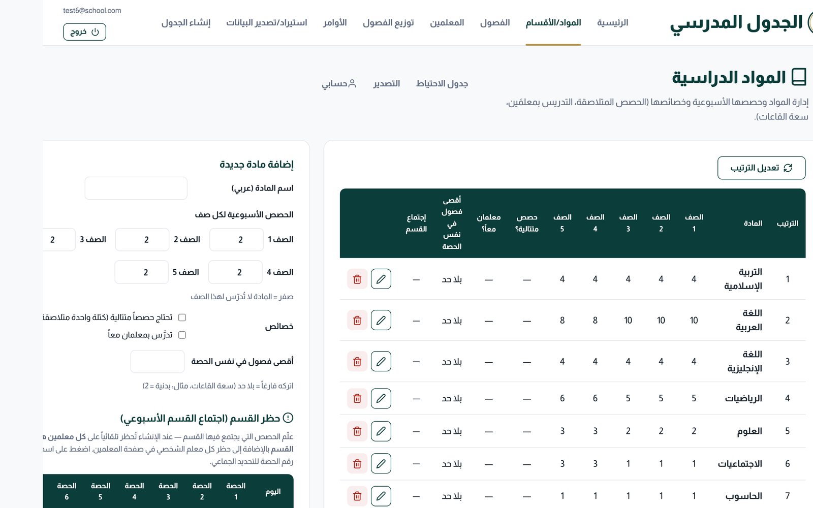This screenshot has width=813, height=508.
Task: Click the المادة column header
Action: click(753, 223)
